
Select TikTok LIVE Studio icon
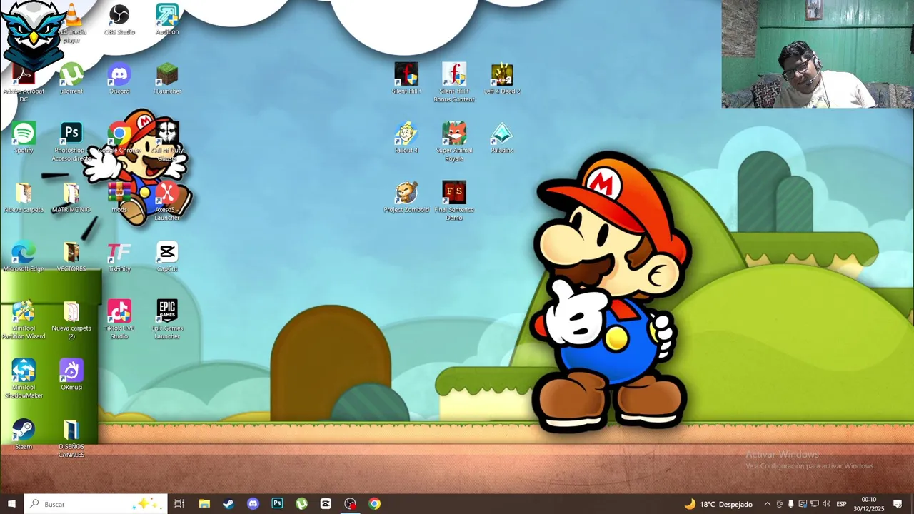click(119, 319)
